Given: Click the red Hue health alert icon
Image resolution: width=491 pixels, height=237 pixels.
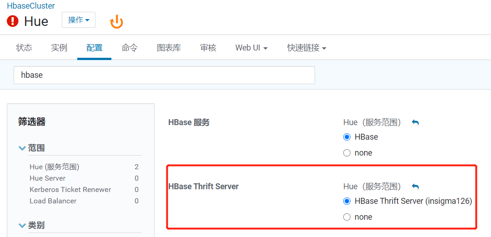Looking at the screenshot, I should coord(13,21).
